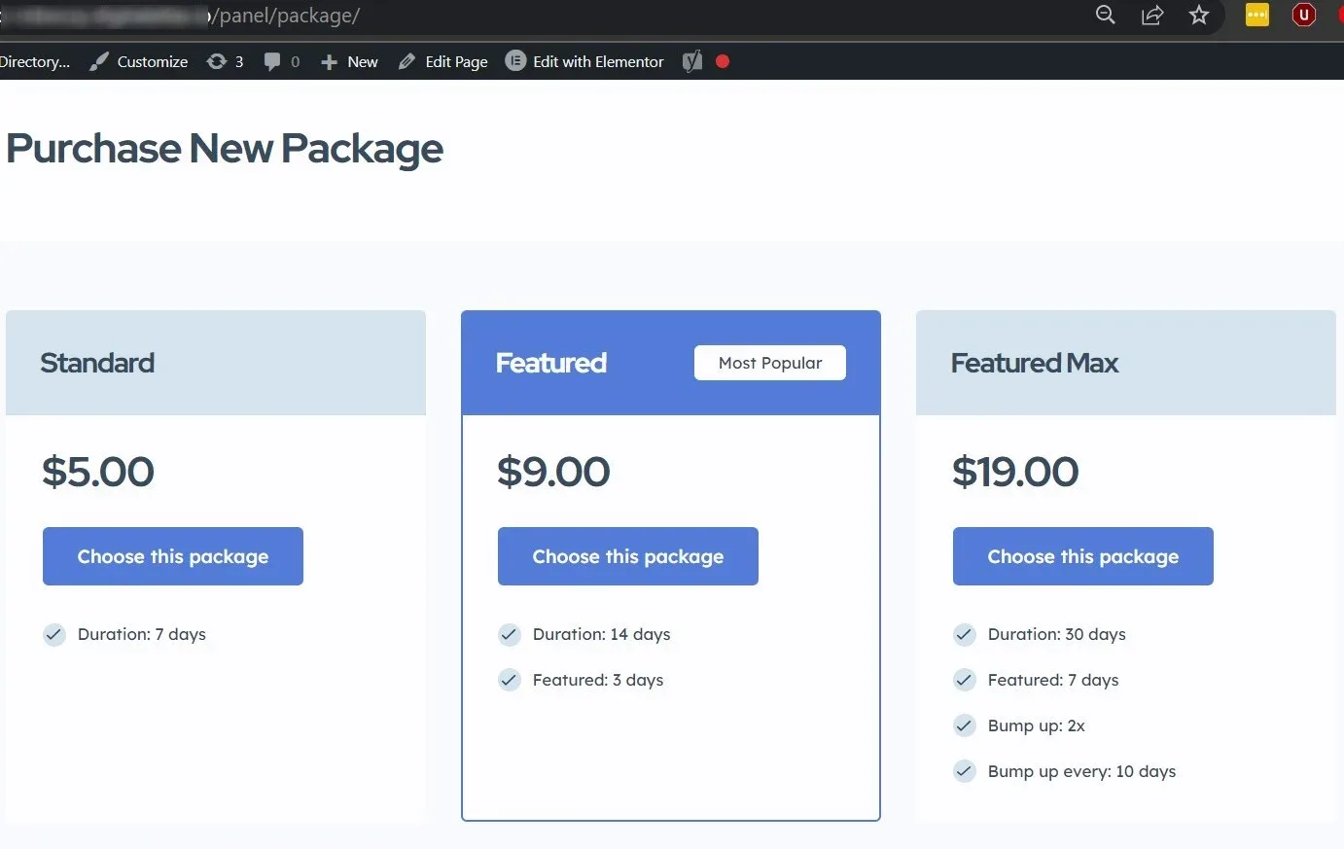This screenshot has width=1344, height=849.
Task: Click the check icon beside Featured: 3 days
Action: (x=510, y=681)
